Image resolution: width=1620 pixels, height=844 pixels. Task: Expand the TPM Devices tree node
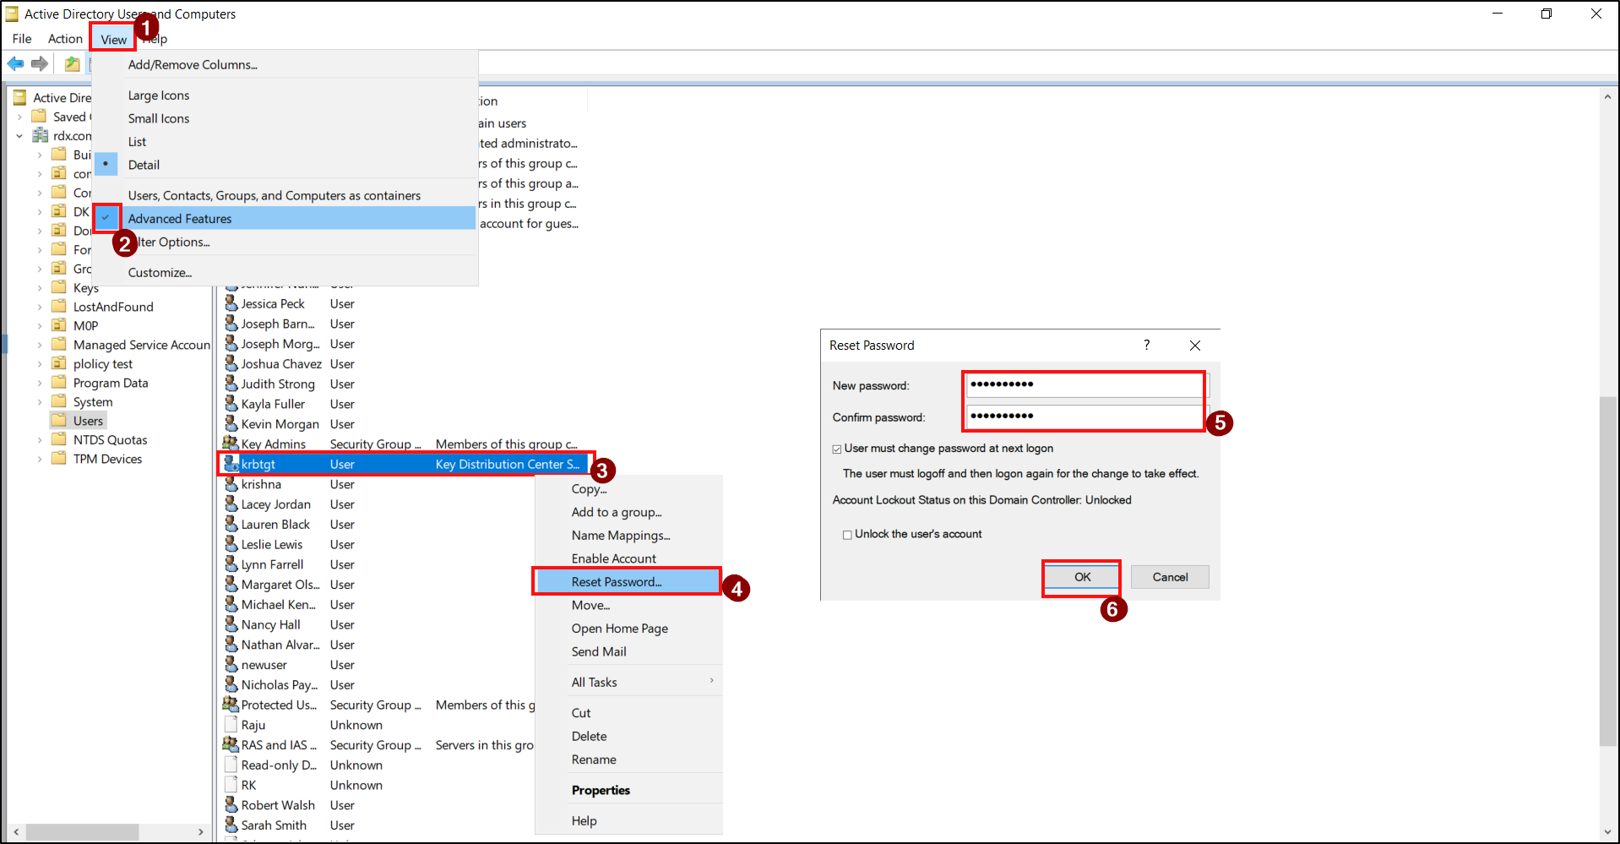tap(41, 458)
